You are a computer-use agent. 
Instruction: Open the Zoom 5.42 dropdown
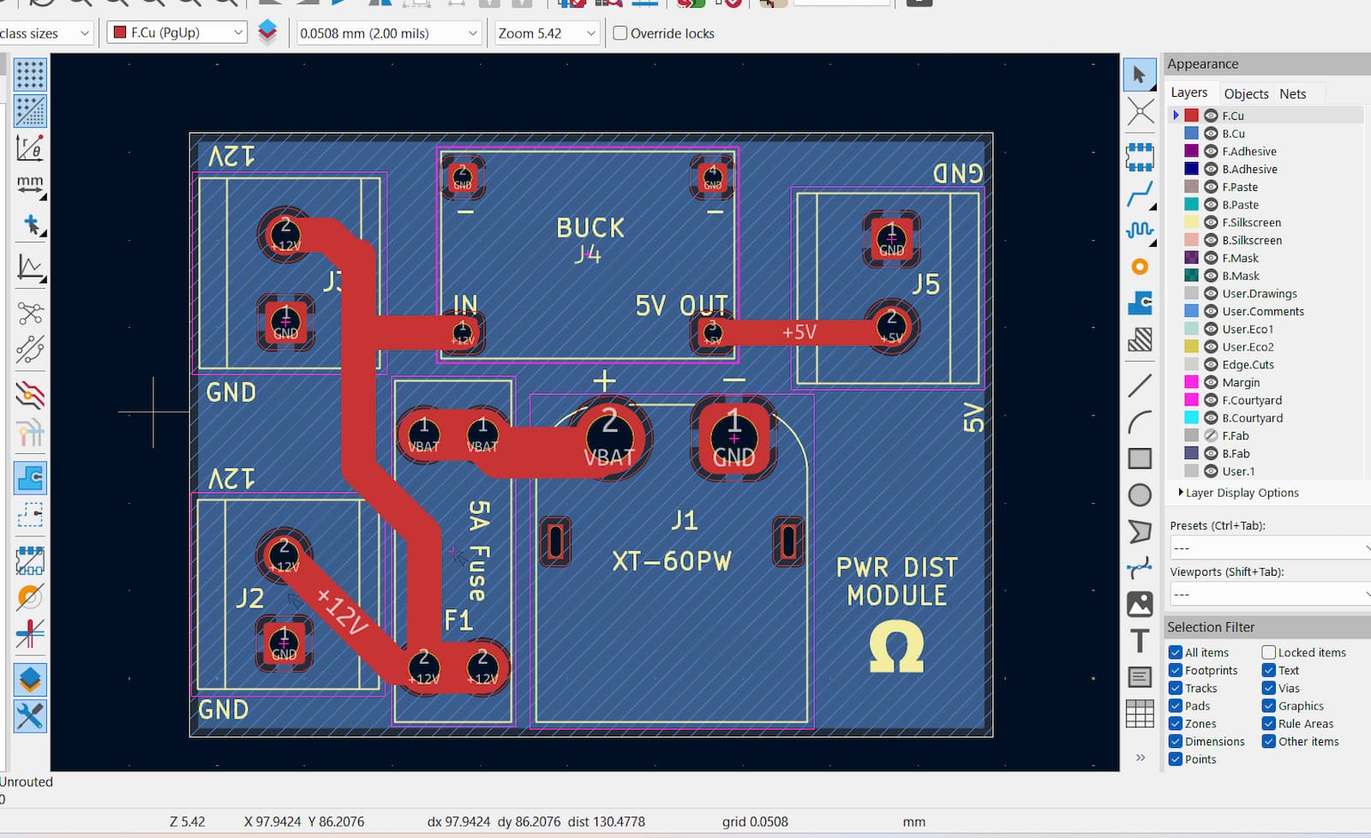click(x=547, y=33)
